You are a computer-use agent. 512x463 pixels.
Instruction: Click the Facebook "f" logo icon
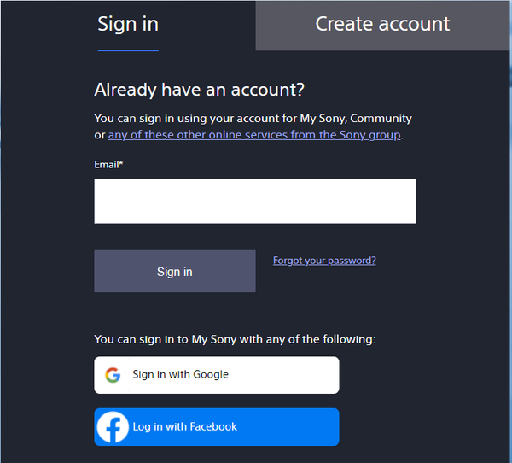[x=113, y=427]
